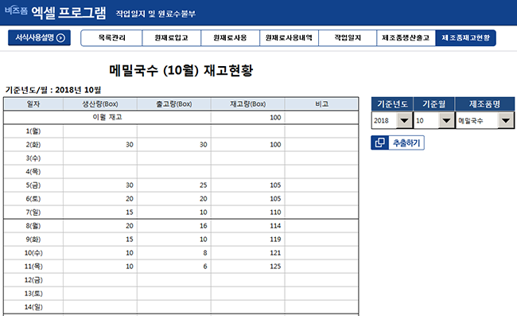Click the 생산량(Box) column header

(100, 104)
